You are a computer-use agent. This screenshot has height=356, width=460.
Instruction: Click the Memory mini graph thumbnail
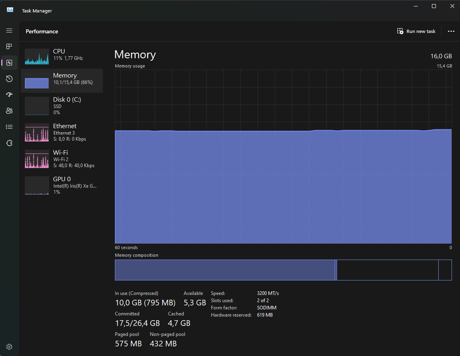(x=37, y=81)
